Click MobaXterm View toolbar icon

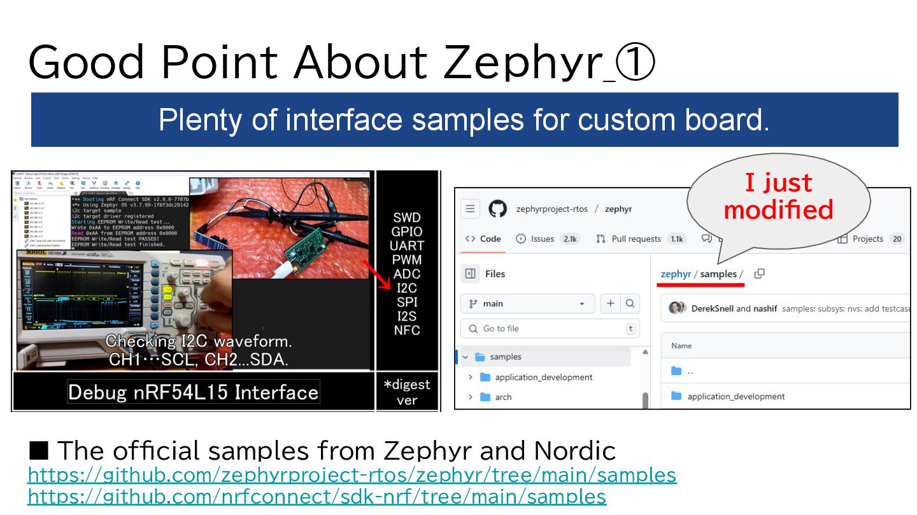click(x=72, y=183)
